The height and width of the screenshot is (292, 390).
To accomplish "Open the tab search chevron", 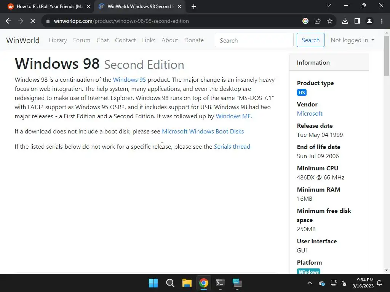I will pos(329,5).
